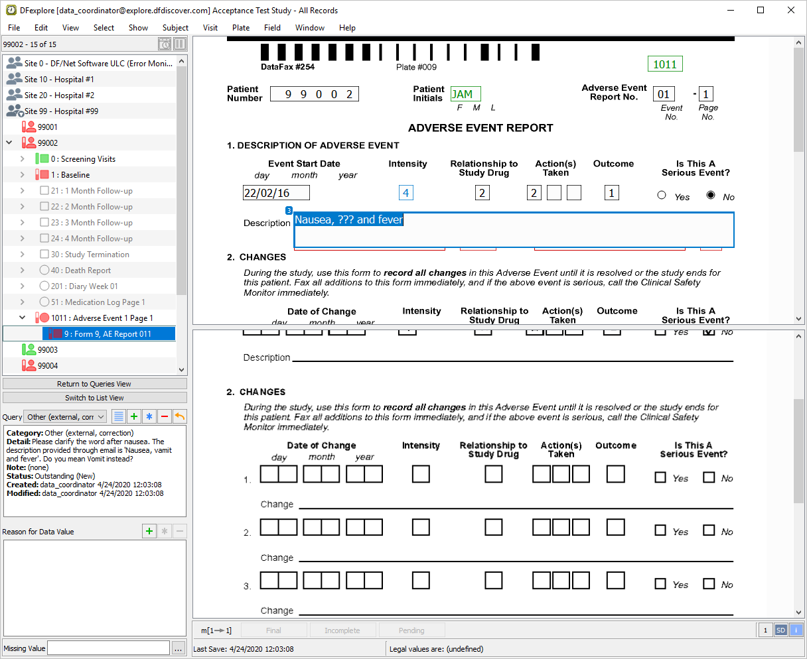Click the blue lines query list icon
The width and height of the screenshot is (807, 659).
tap(119, 416)
